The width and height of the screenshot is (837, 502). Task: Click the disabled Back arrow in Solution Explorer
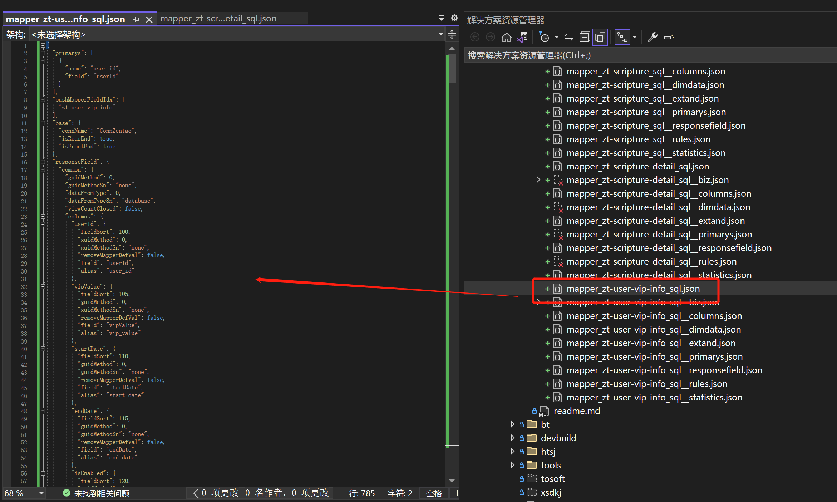pos(475,37)
